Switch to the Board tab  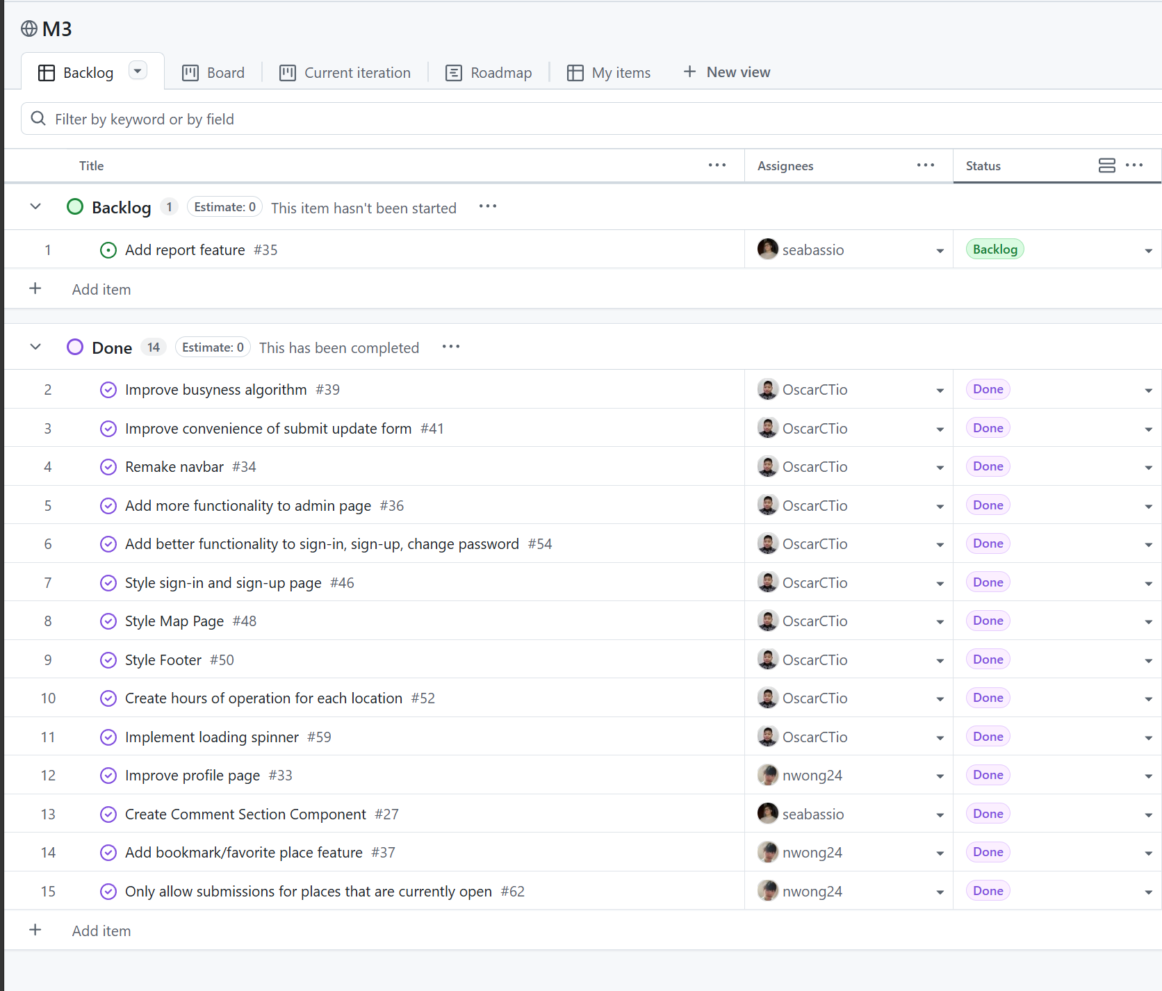(x=213, y=73)
